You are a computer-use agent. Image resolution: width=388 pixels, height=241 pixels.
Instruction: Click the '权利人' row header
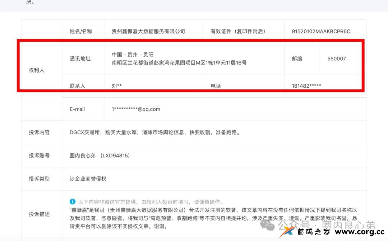[x=37, y=70]
